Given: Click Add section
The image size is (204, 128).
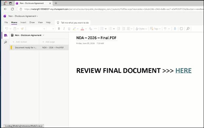Looking at the screenshot, I should pyautogui.click(x=20, y=42).
